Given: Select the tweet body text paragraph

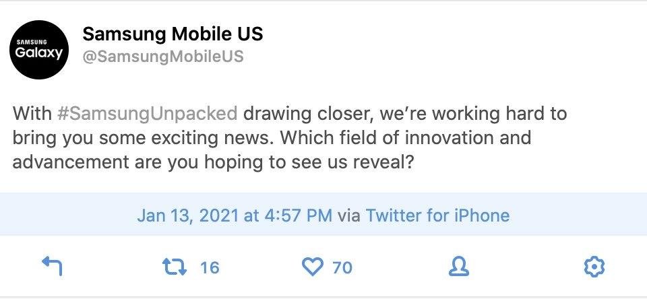Looking at the screenshot, I should (x=290, y=138).
